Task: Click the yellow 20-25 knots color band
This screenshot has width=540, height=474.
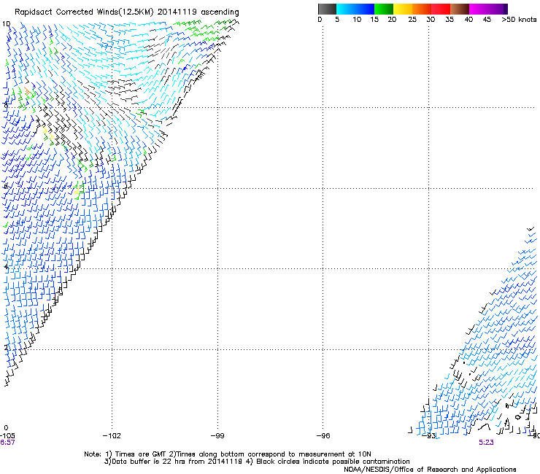Action: [x=403, y=9]
